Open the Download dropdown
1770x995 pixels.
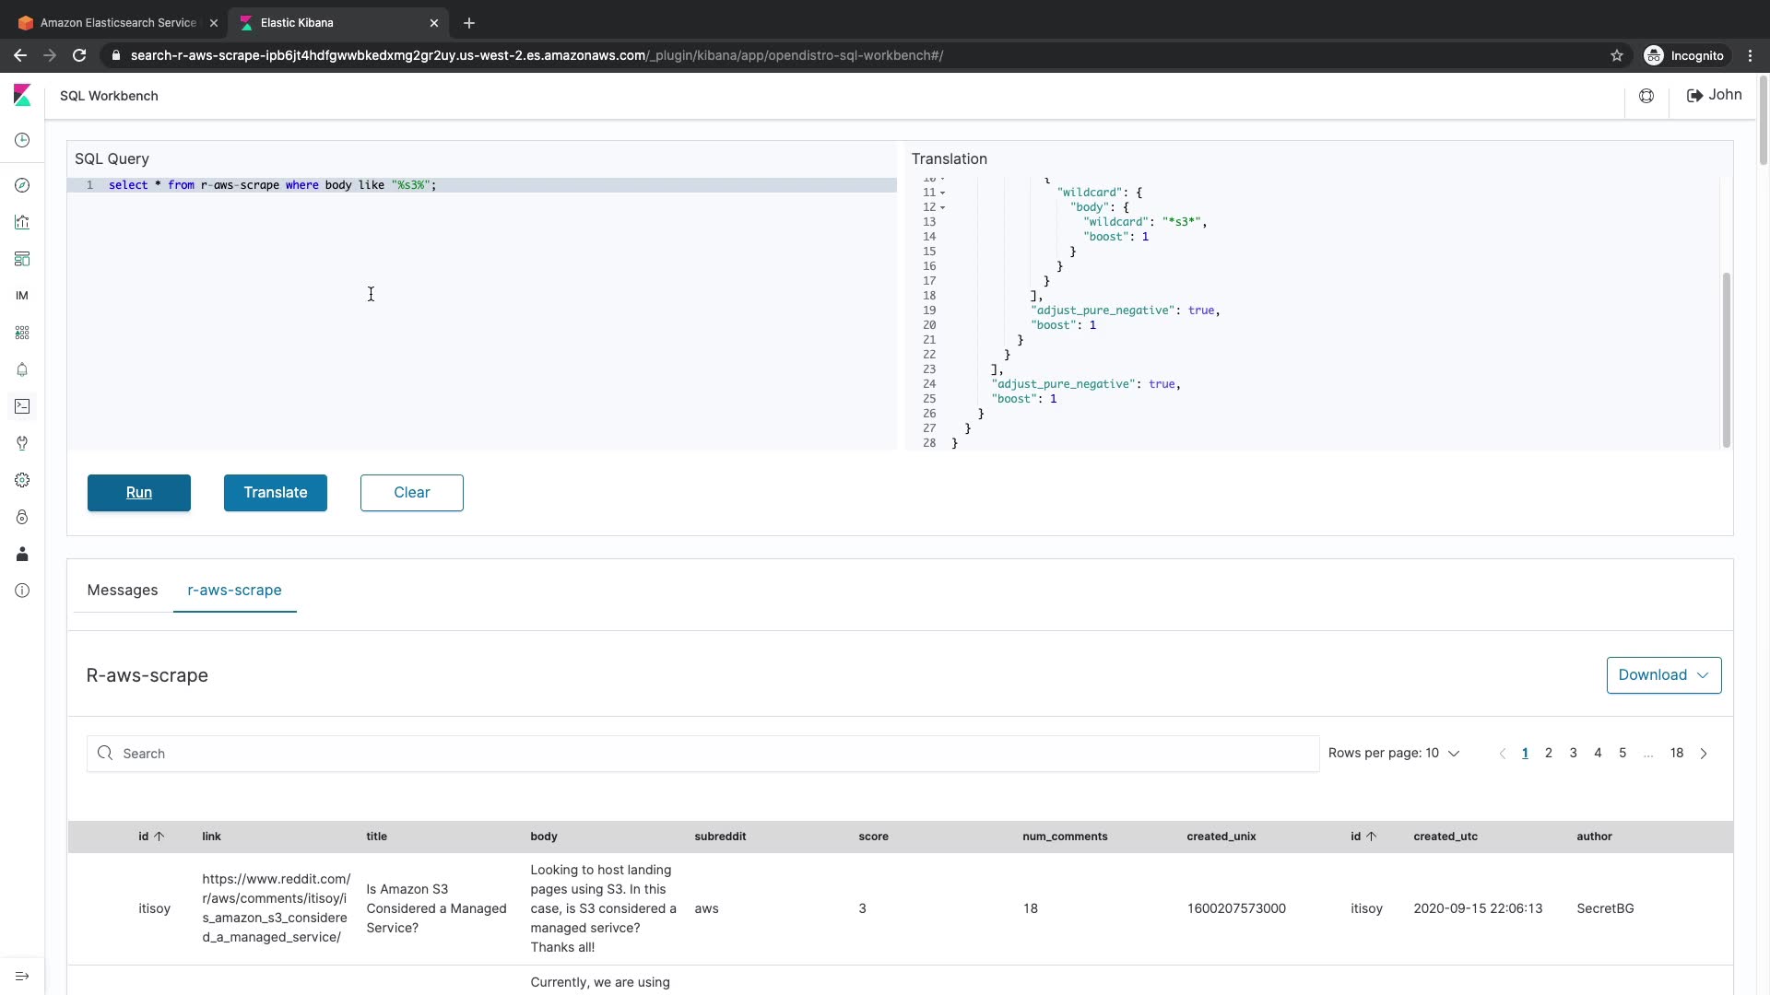click(x=1663, y=674)
